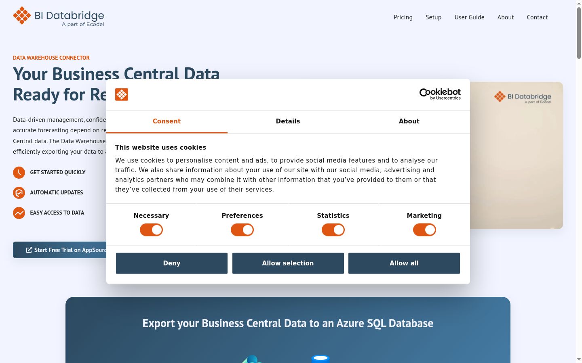
Task: Click the 'Statistics' cookie category label
Action: [333, 216]
